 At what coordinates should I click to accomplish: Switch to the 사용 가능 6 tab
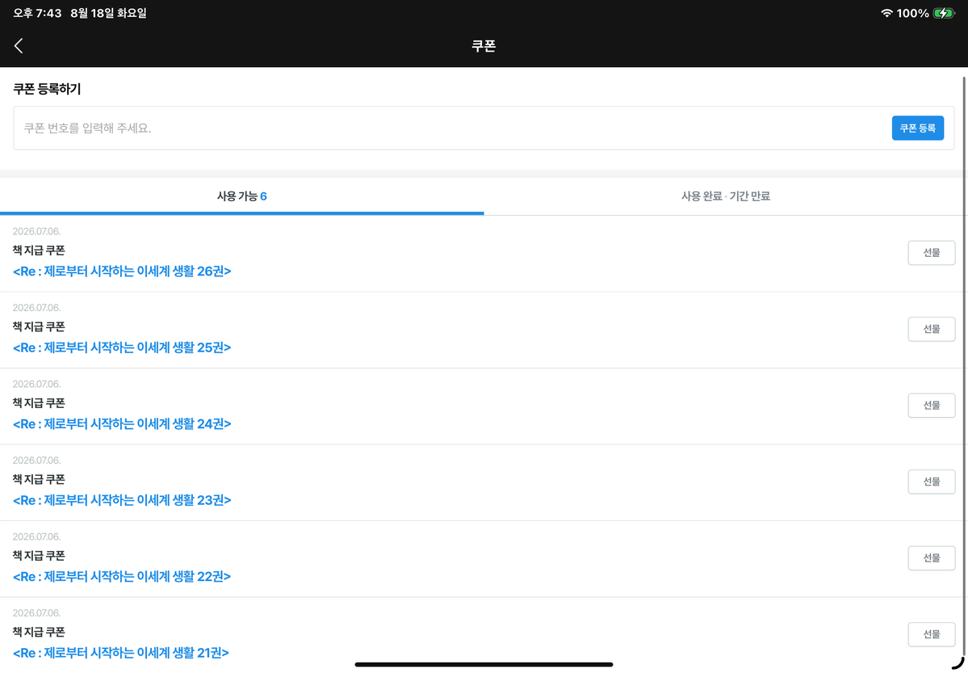[x=242, y=196]
